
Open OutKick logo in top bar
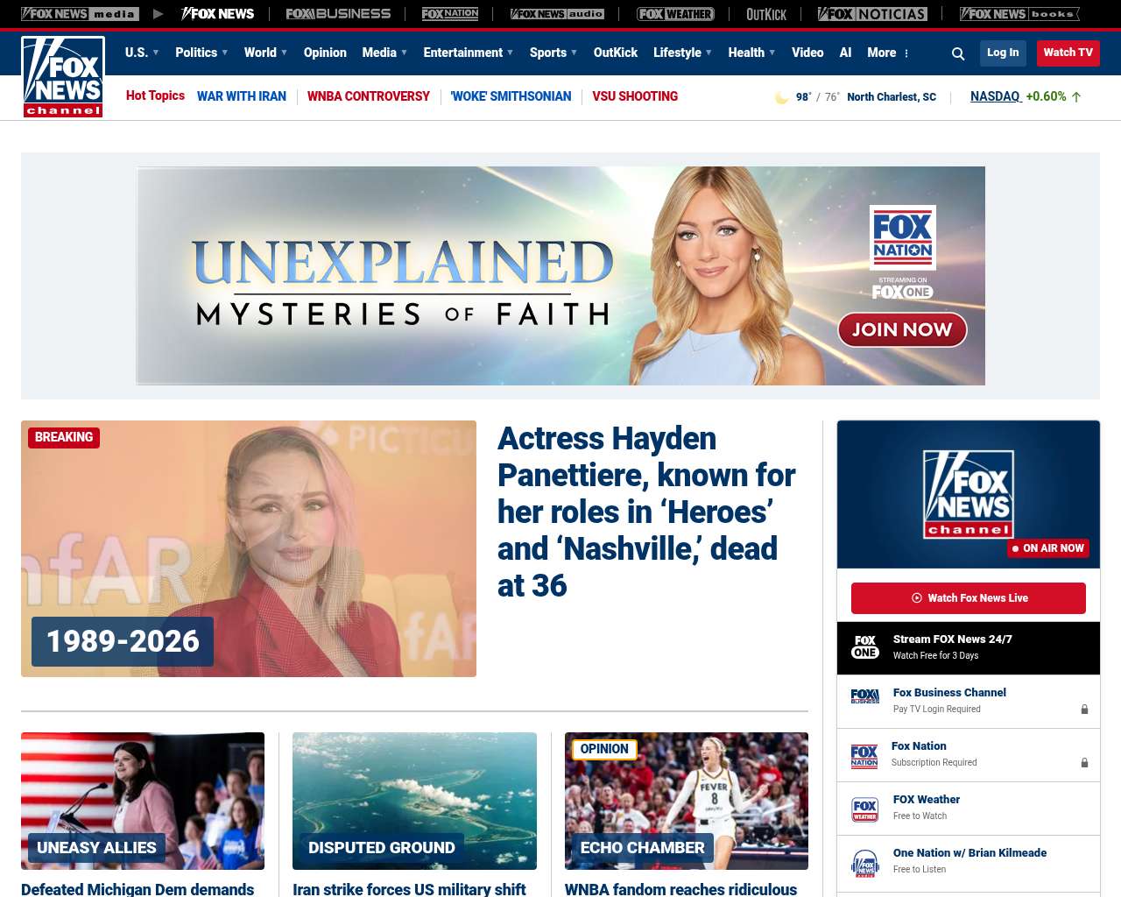[766, 14]
